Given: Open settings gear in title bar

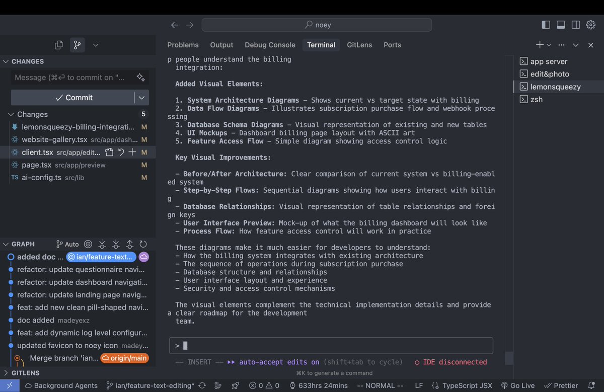Looking at the screenshot, I should tap(591, 25).
